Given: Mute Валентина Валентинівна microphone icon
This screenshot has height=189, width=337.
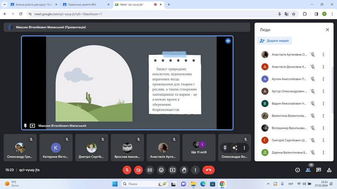Looking at the screenshot, I should 313,116.
